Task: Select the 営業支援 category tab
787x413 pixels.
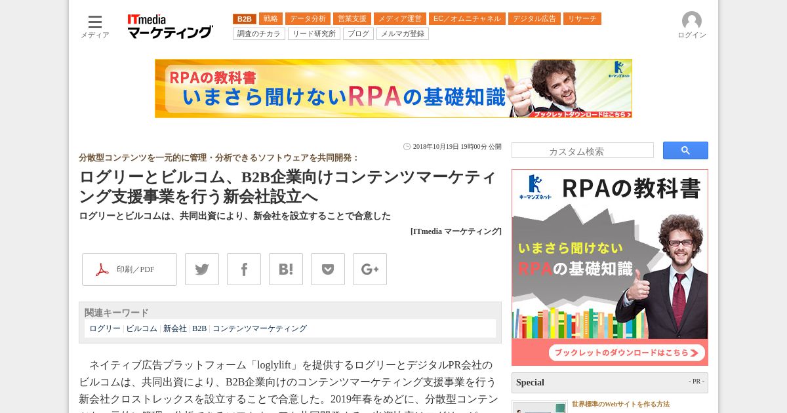Action: [x=352, y=19]
